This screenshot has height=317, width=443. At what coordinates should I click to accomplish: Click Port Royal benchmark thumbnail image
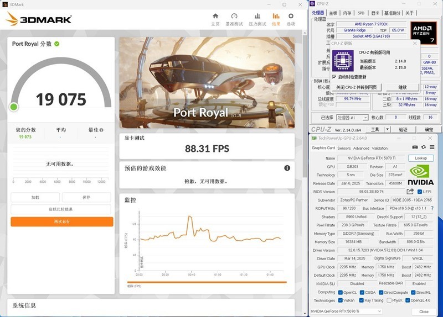[207, 82]
